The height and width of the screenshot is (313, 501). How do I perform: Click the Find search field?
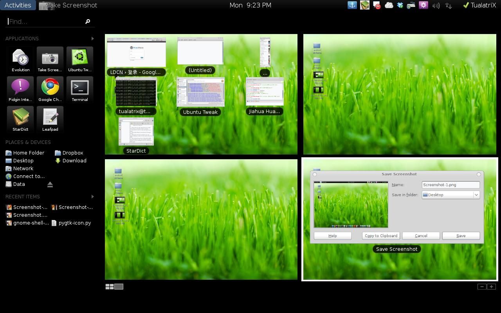coord(45,22)
